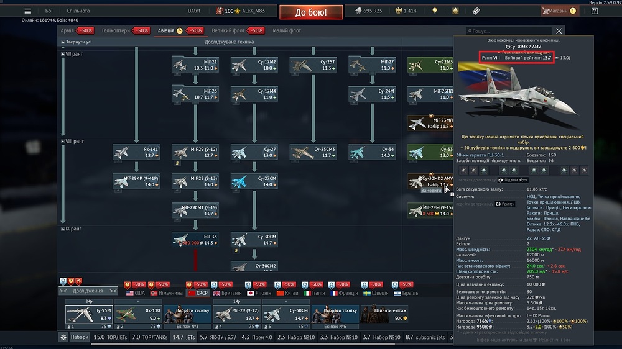Choose the 15.0 TOP/JETs preset
The image size is (622, 349).
coord(110,337)
